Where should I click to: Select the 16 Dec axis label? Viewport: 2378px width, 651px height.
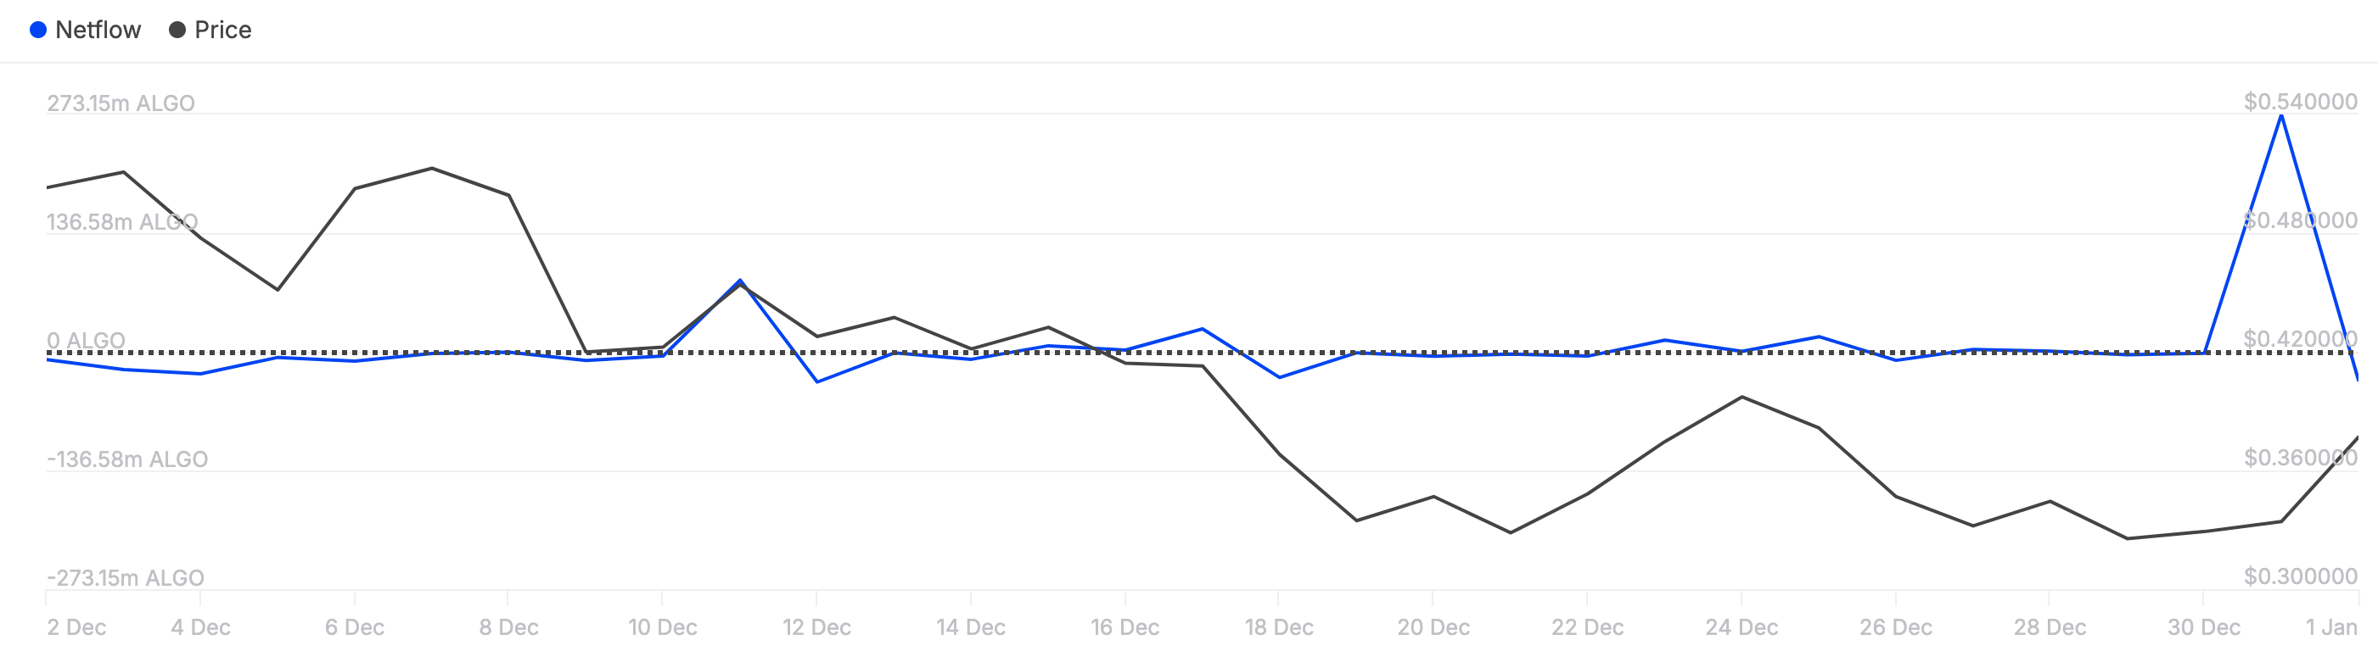pyautogui.click(x=1125, y=627)
